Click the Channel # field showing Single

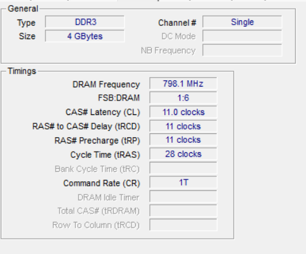(x=242, y=21)
